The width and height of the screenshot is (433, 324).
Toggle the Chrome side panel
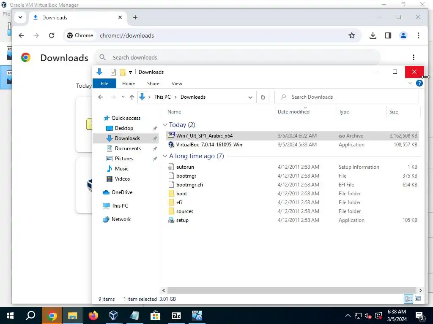388,35
